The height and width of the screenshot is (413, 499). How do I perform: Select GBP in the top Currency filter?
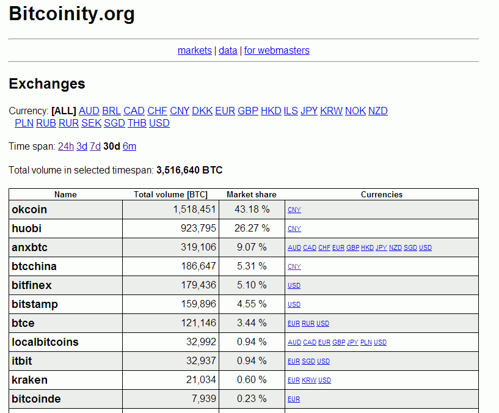tap(248, 111)
